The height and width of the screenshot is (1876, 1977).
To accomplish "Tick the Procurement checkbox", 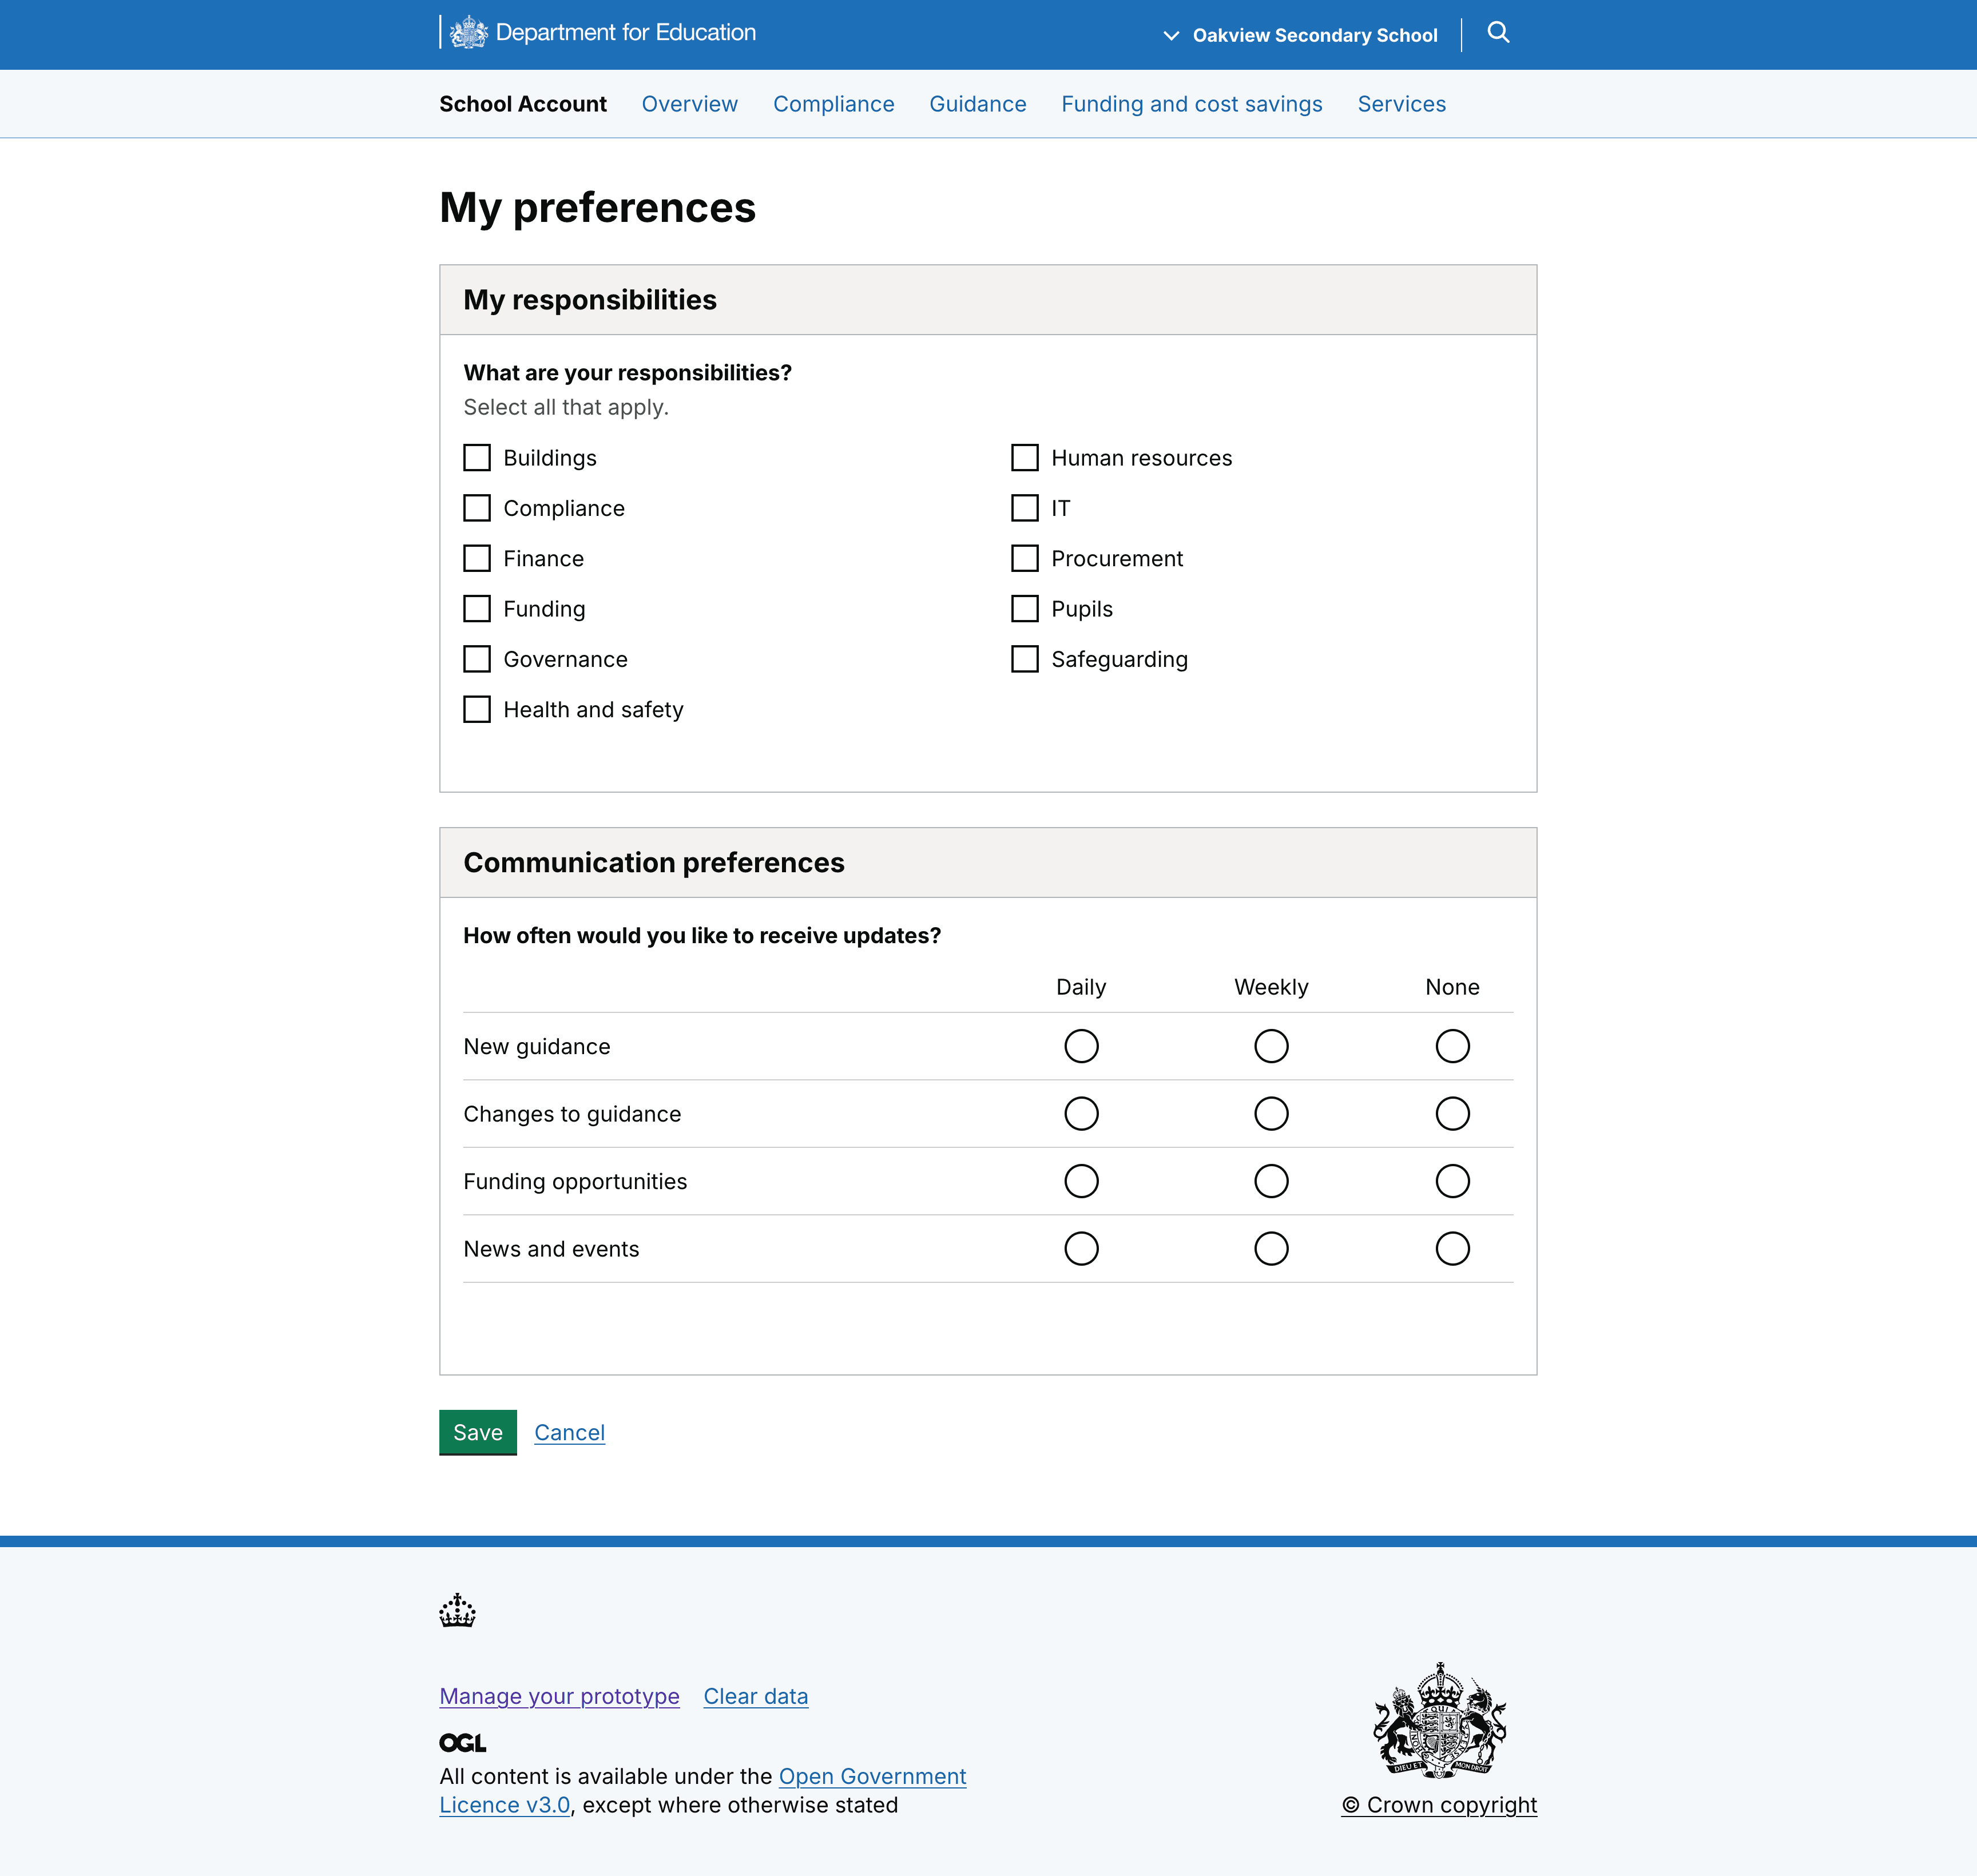I will [1025, 558].
